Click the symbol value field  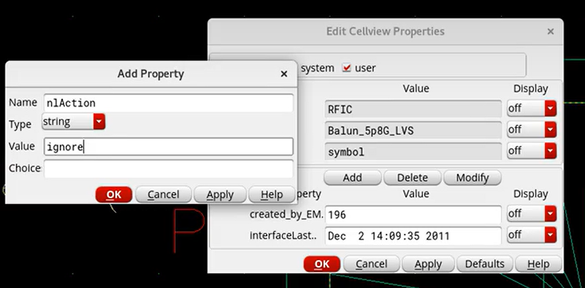point(413,151)
